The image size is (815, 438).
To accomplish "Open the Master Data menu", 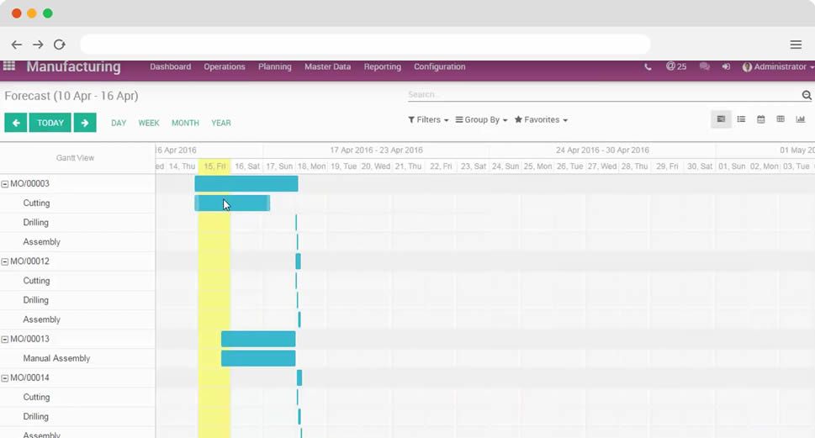I will (x=327, y=66).
